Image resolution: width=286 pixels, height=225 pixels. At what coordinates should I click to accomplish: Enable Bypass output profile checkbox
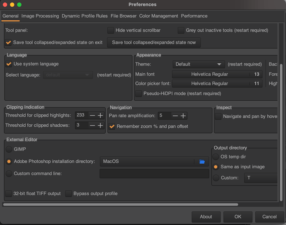click(x=68, y=194)
